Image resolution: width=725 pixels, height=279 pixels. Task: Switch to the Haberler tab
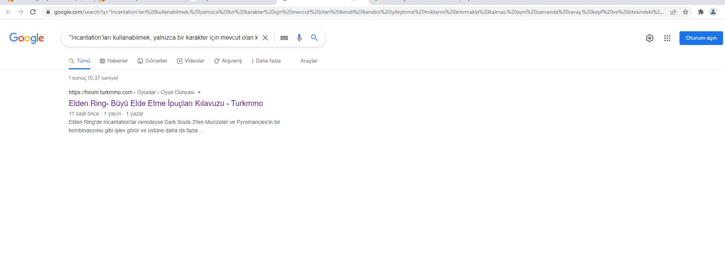click(x=114, y=61)
